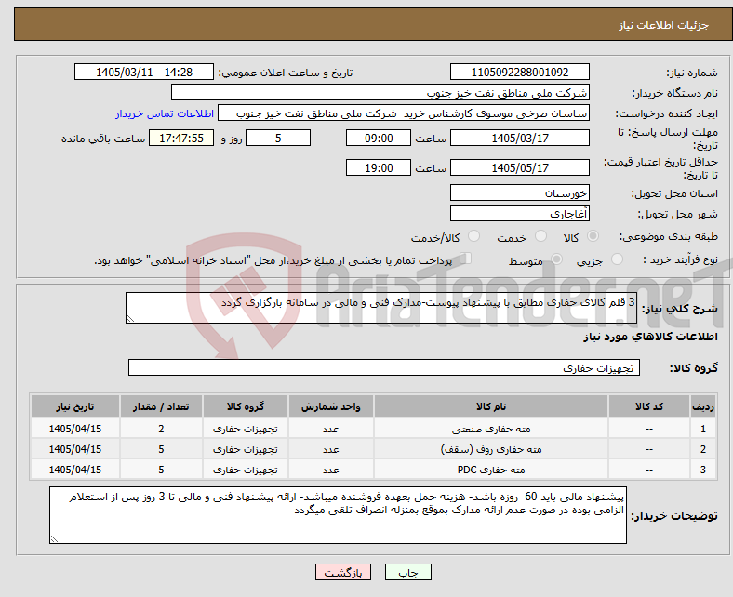
Task: Select the متوسط purchase type radio
Action: coord(556,259)
